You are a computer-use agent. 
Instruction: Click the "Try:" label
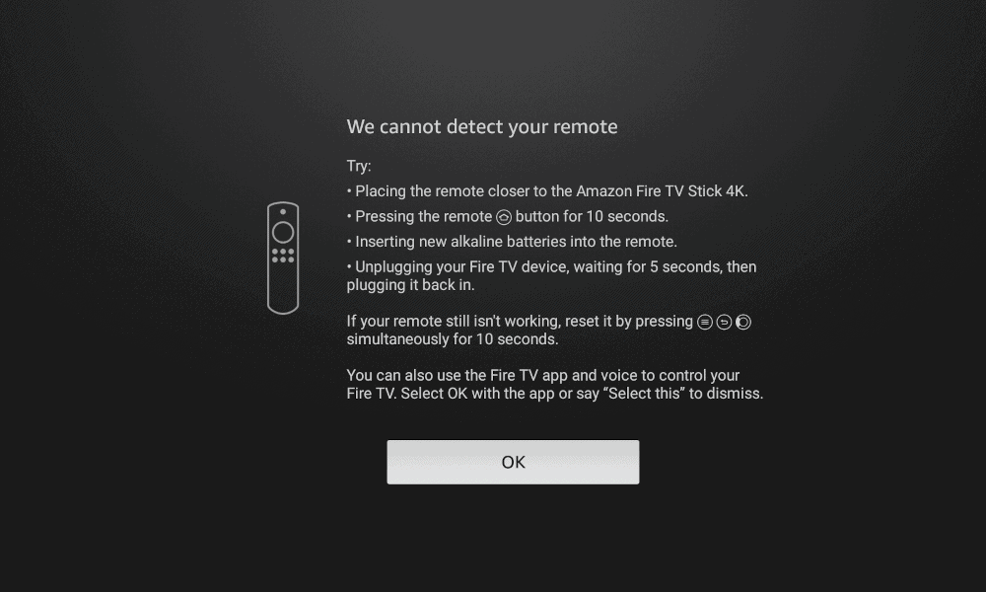[x=359, y=166]
